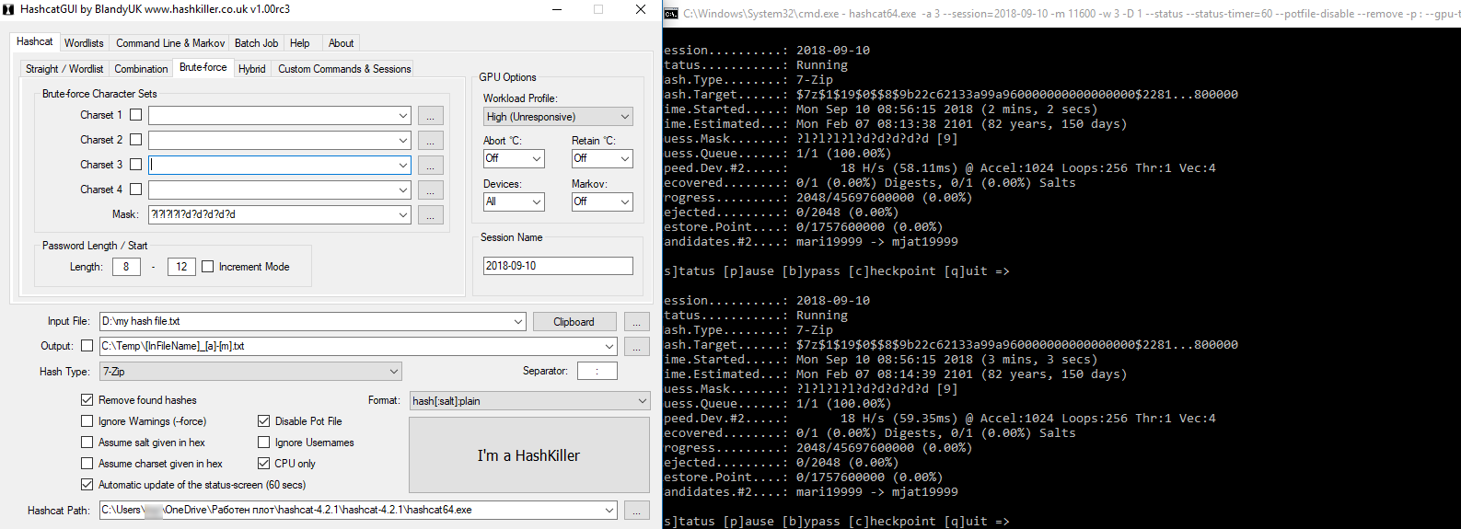Open Command Line & Markov tab
This screenshot has width=1461, height=529.
click(170, 43)
